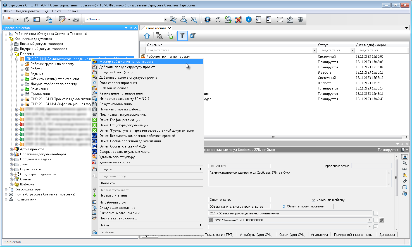Click the refresh icon in main toolbar

pyautogui.click(x=26, y=20)
